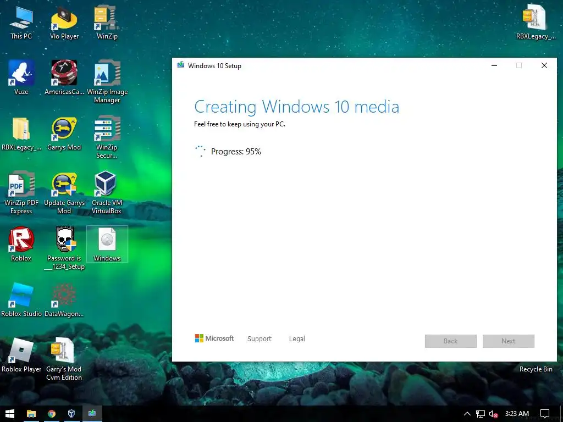The image size is (563, 422).
Task: Select the AmericasCa... poker chip shortcut
Action: coord(64,77)
